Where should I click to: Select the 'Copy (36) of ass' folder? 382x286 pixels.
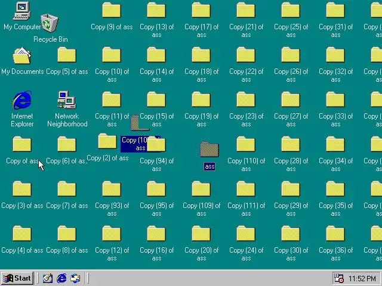pos(335,234)
